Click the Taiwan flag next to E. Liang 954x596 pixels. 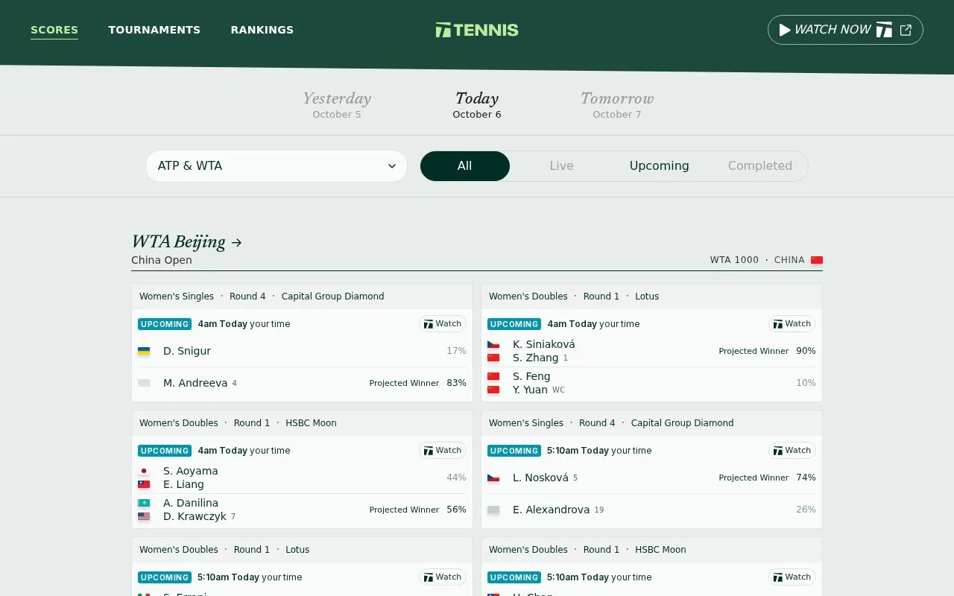click(x=144, y=484)
